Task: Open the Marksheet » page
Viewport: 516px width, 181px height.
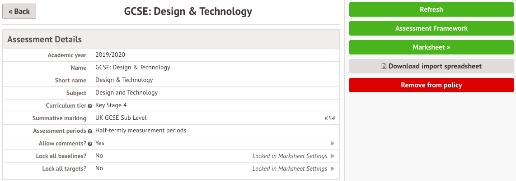Action: pyautogui.click(x=431, y=47)
